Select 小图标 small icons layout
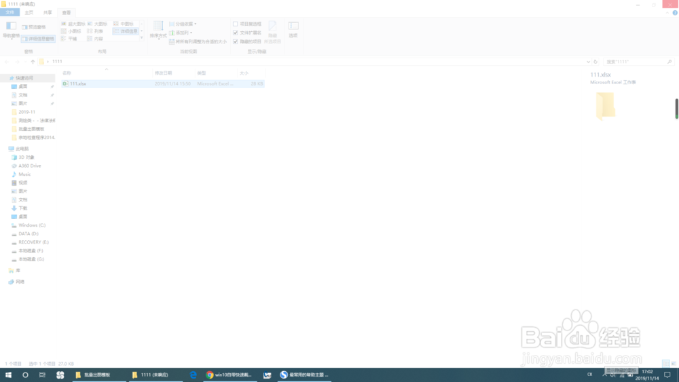This screenshot has width=679, height=382. point(71,31)
